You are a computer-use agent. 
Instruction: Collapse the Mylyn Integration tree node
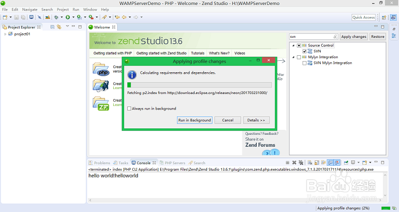293,57
